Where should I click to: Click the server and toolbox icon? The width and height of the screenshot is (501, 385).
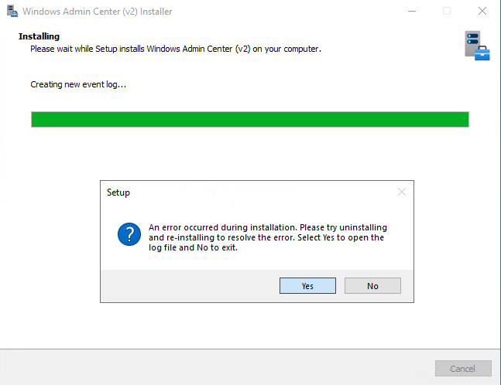(x=476, y=46)
